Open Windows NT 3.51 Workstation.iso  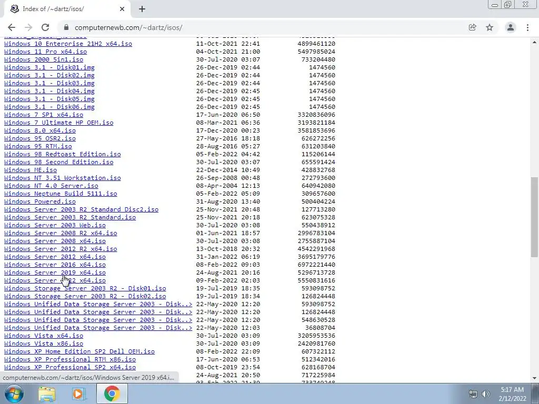(63, 178)
